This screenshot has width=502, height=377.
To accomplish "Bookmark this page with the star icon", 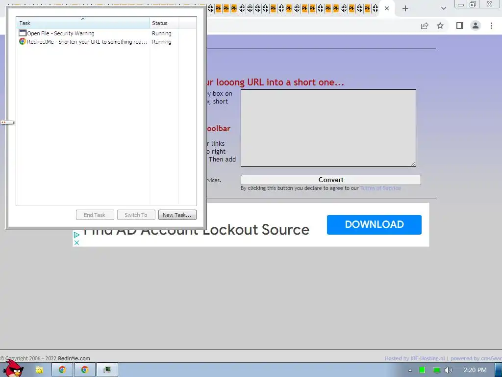I will [x=440, y=26].
